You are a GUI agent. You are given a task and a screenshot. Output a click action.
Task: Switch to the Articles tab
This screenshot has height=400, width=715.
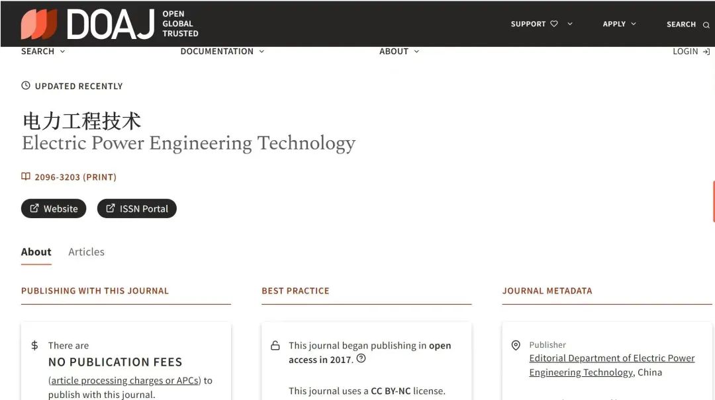(86, 252)
